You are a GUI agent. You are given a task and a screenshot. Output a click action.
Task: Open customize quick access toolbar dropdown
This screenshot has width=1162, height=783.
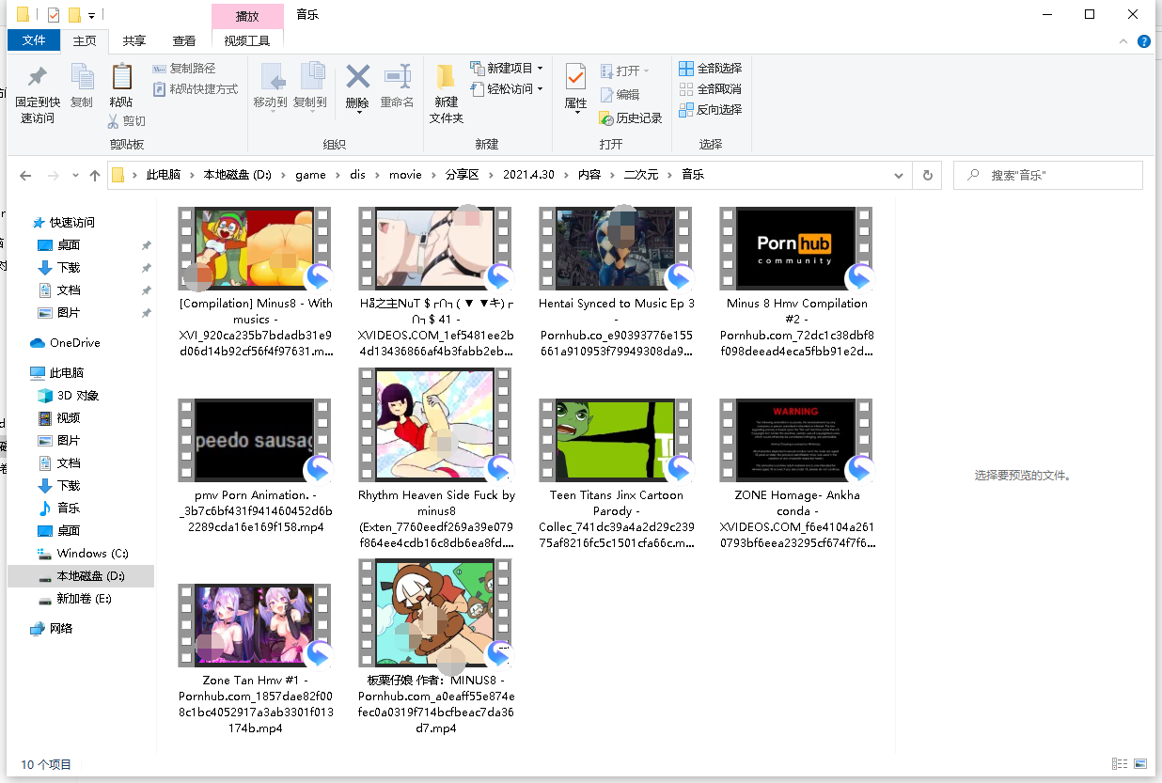(91, 16)
